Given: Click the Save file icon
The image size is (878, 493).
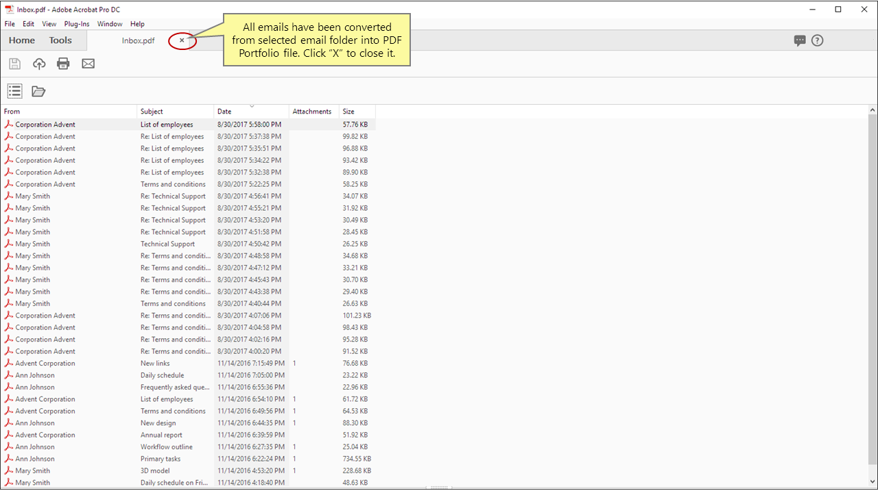Looking at the screenshot, I should point(14,64).
